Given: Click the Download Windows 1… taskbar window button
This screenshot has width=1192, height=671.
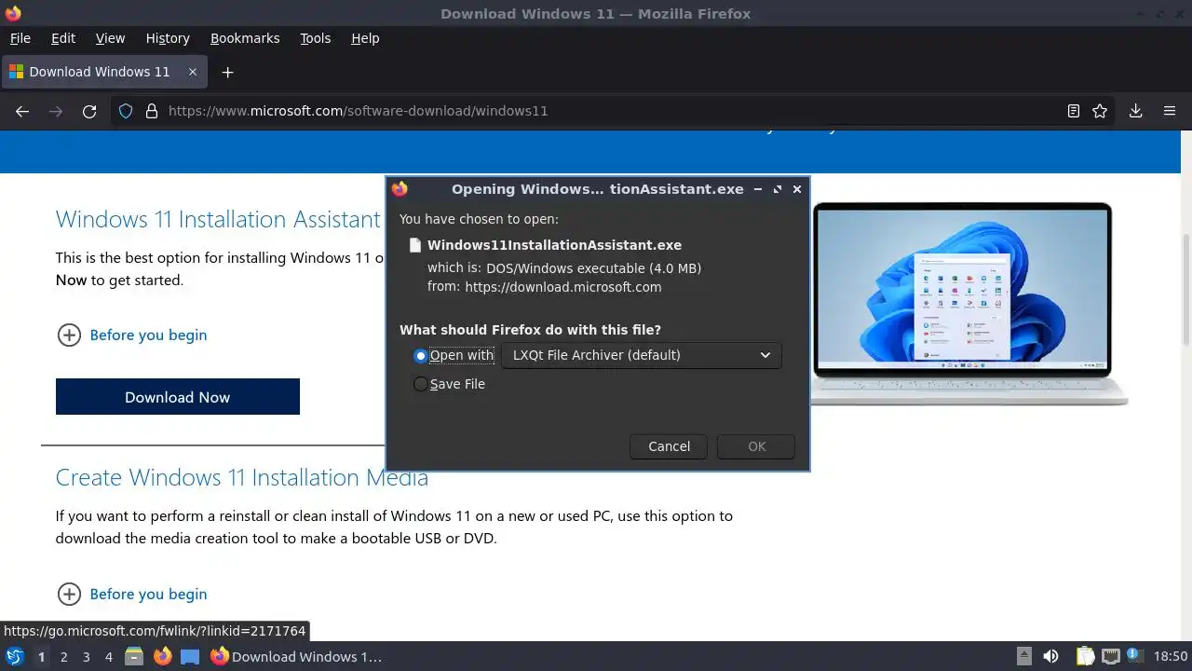Looking at the screenshot, I should pyautogui.click(x=296, y=657).
